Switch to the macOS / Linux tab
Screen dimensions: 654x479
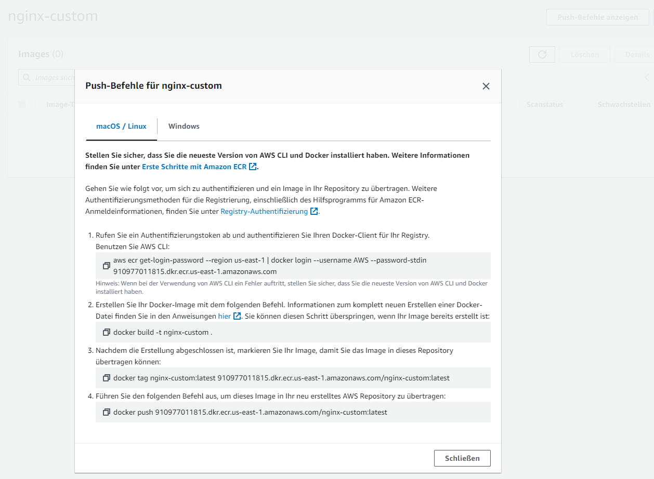121,126
